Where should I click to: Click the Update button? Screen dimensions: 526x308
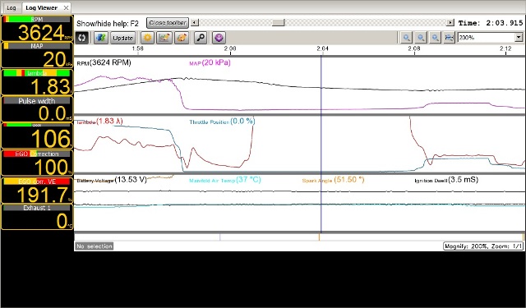[x=122, y=38]
